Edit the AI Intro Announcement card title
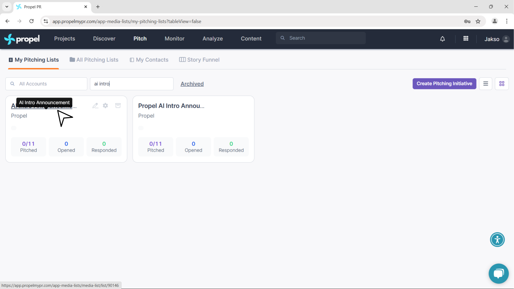This screenshot has width=514, height=289. coord(95,106)
